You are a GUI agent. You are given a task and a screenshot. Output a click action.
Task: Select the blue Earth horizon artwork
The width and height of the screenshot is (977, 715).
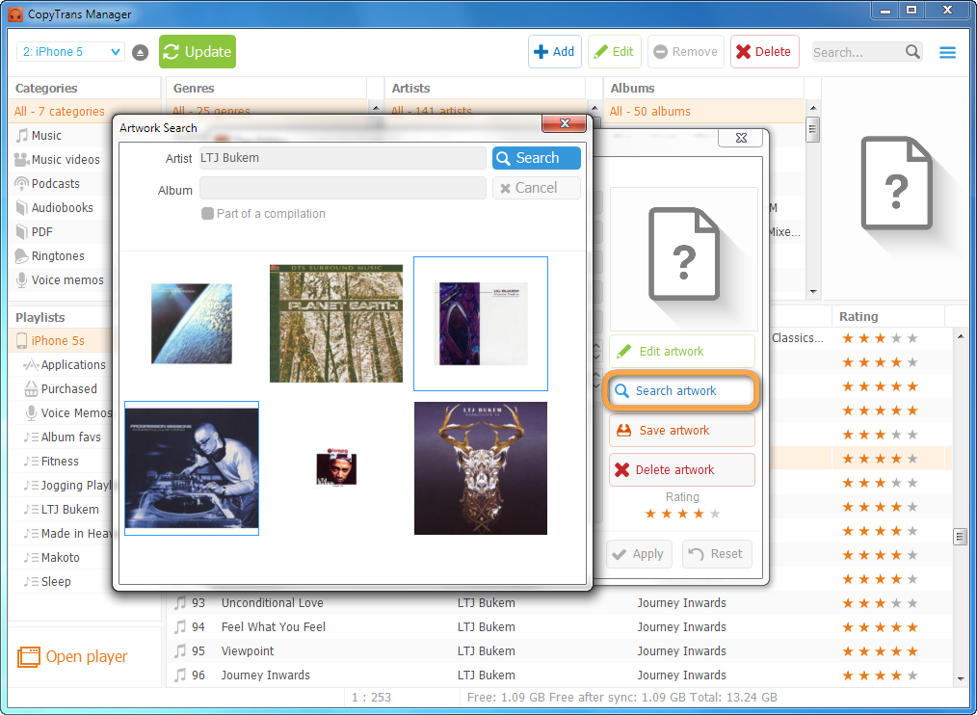tap(192, 324)
